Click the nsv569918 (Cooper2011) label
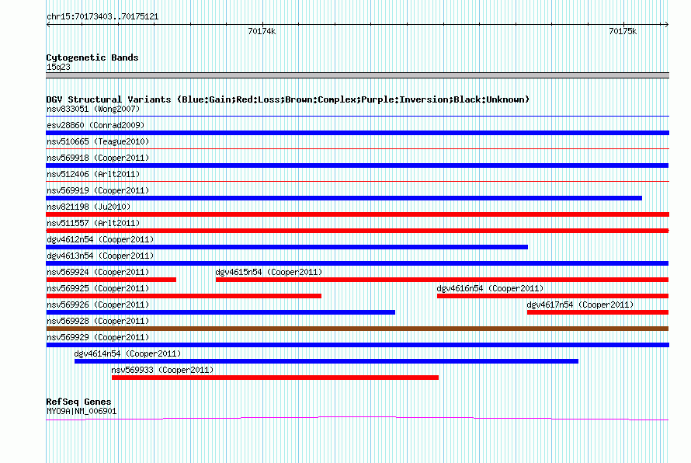This screenshot has height=463, width=691. click(98, 158)
